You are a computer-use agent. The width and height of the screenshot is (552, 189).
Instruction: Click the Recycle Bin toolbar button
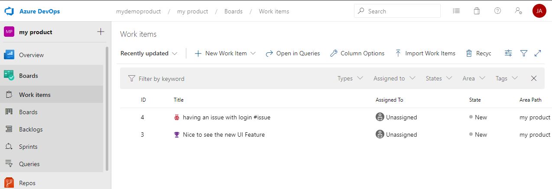[478, 53]
